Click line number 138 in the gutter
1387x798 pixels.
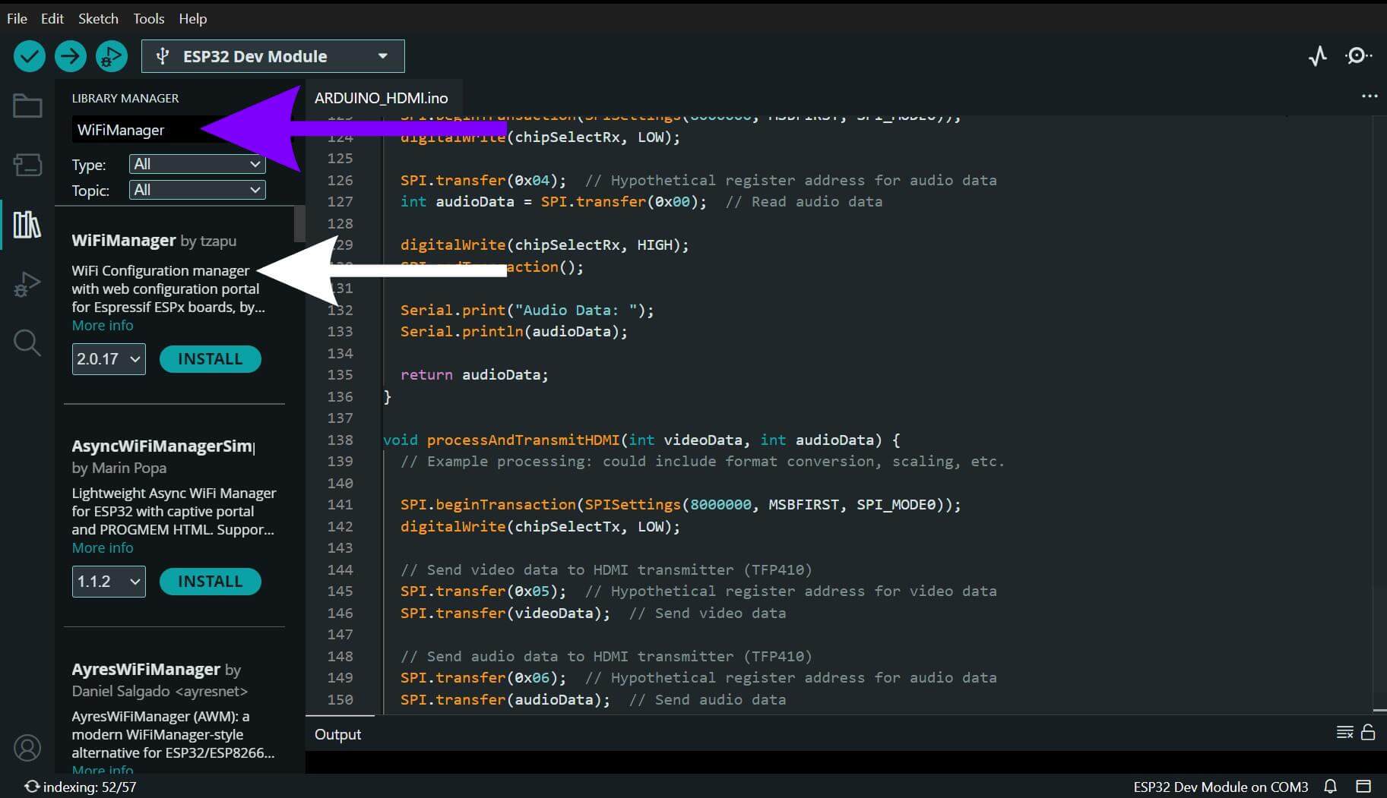click(x=340, y=440)
